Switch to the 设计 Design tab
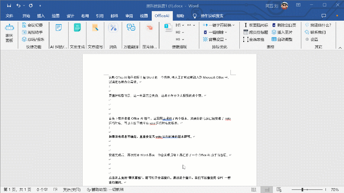Image resolution: width=344 pixels, height=193 pixels. (x=70, y=16)
